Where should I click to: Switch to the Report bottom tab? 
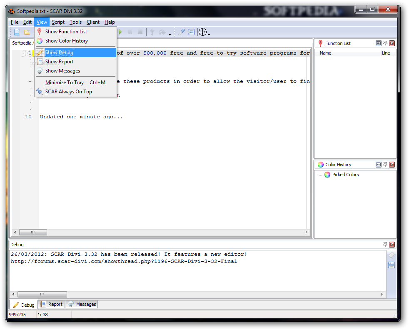pyautogui.click(x=52, y=304)
